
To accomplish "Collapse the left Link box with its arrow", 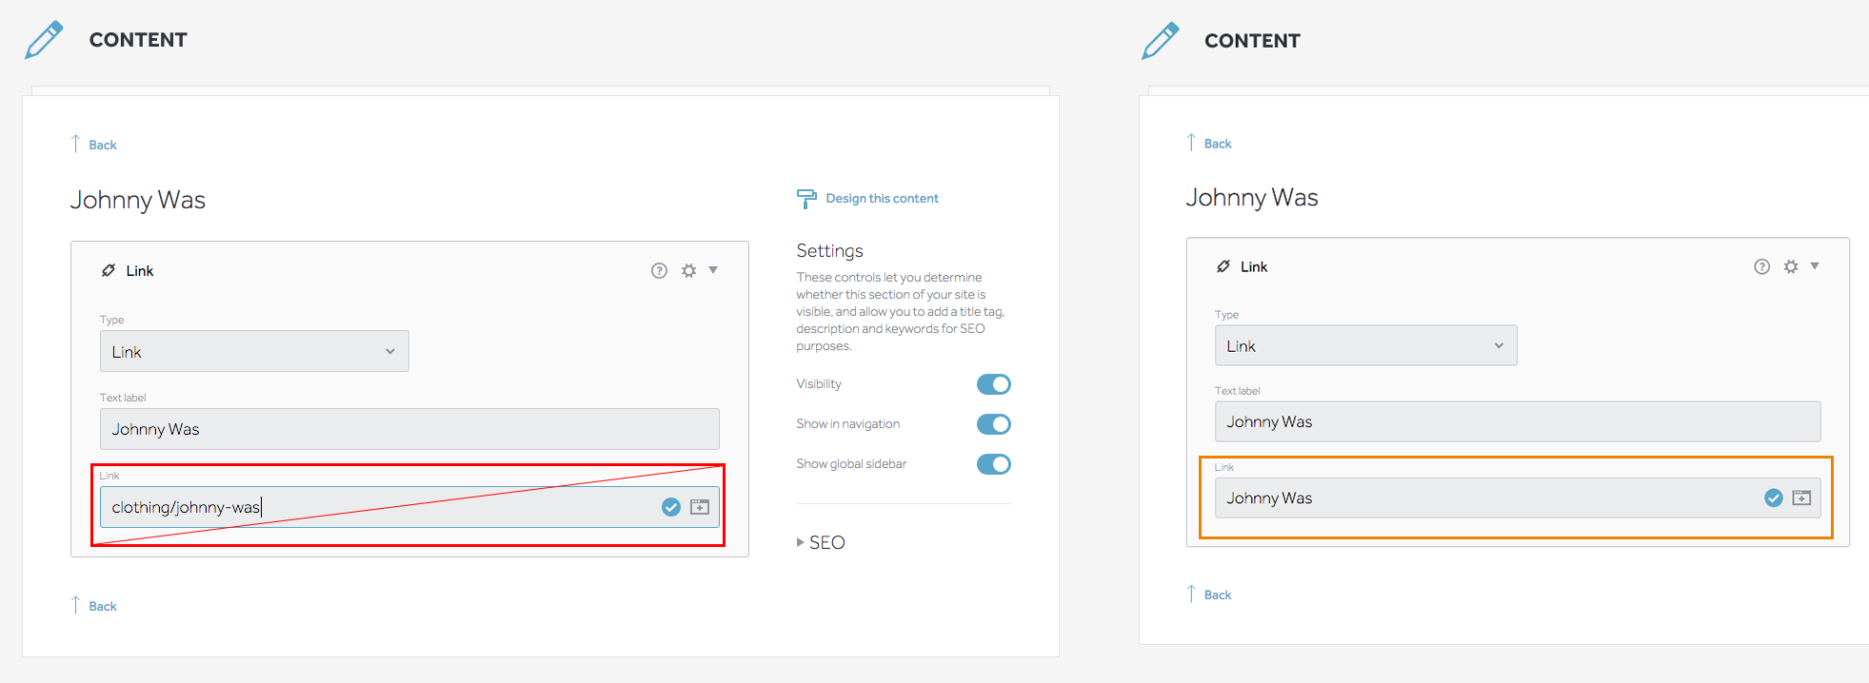I will click(713, 270).
